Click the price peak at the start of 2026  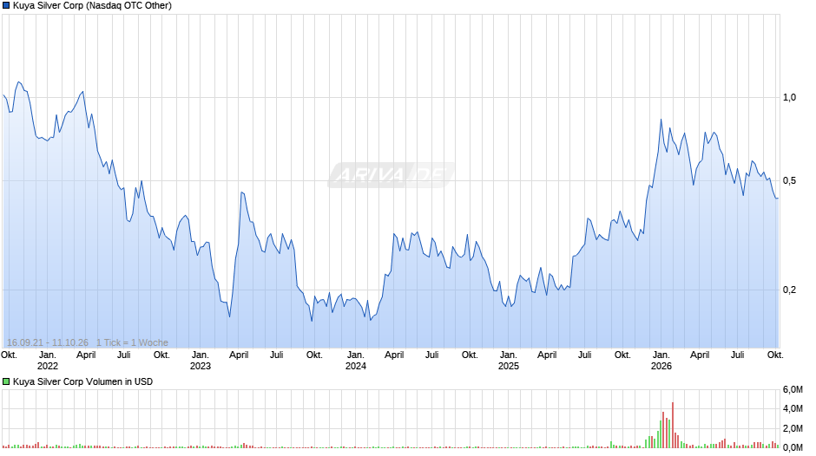point(661,121)
